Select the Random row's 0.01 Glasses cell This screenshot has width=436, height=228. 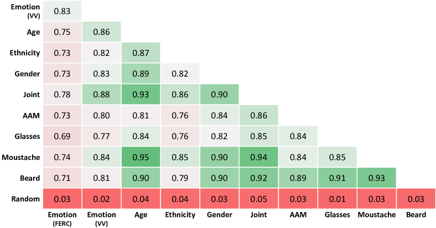pyautogui.click(x=337, y=199)
